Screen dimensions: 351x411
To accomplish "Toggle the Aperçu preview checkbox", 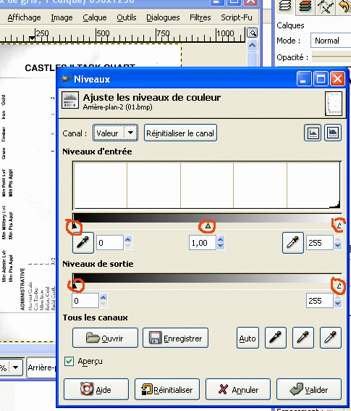I will (69, 361).
